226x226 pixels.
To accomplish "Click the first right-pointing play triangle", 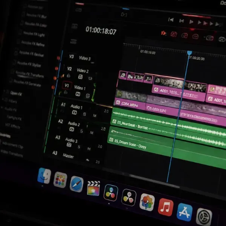I will [191, 22].
